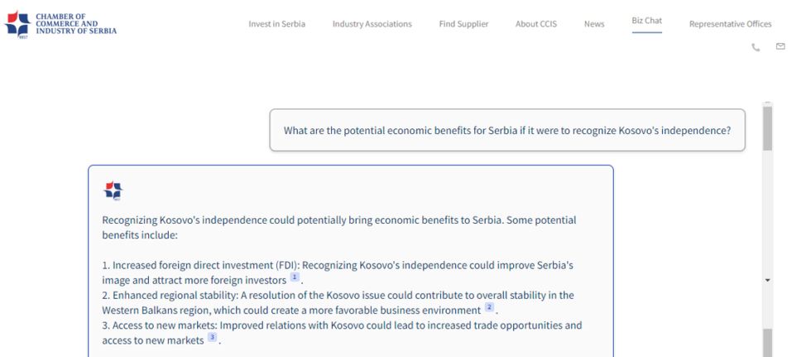Viewport: 811px width, 357px height.
Task: Open the email envelope icon
Action: (780, 47)
